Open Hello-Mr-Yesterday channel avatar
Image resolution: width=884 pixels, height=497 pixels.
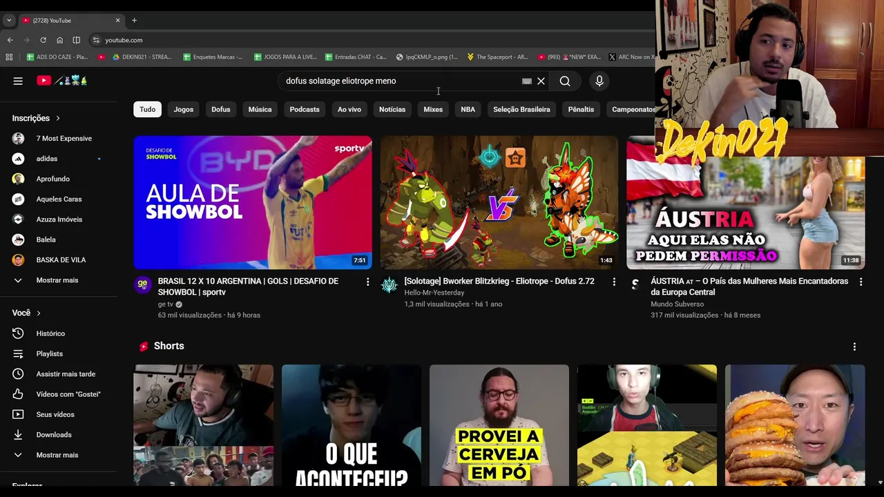tap(389, 284)
